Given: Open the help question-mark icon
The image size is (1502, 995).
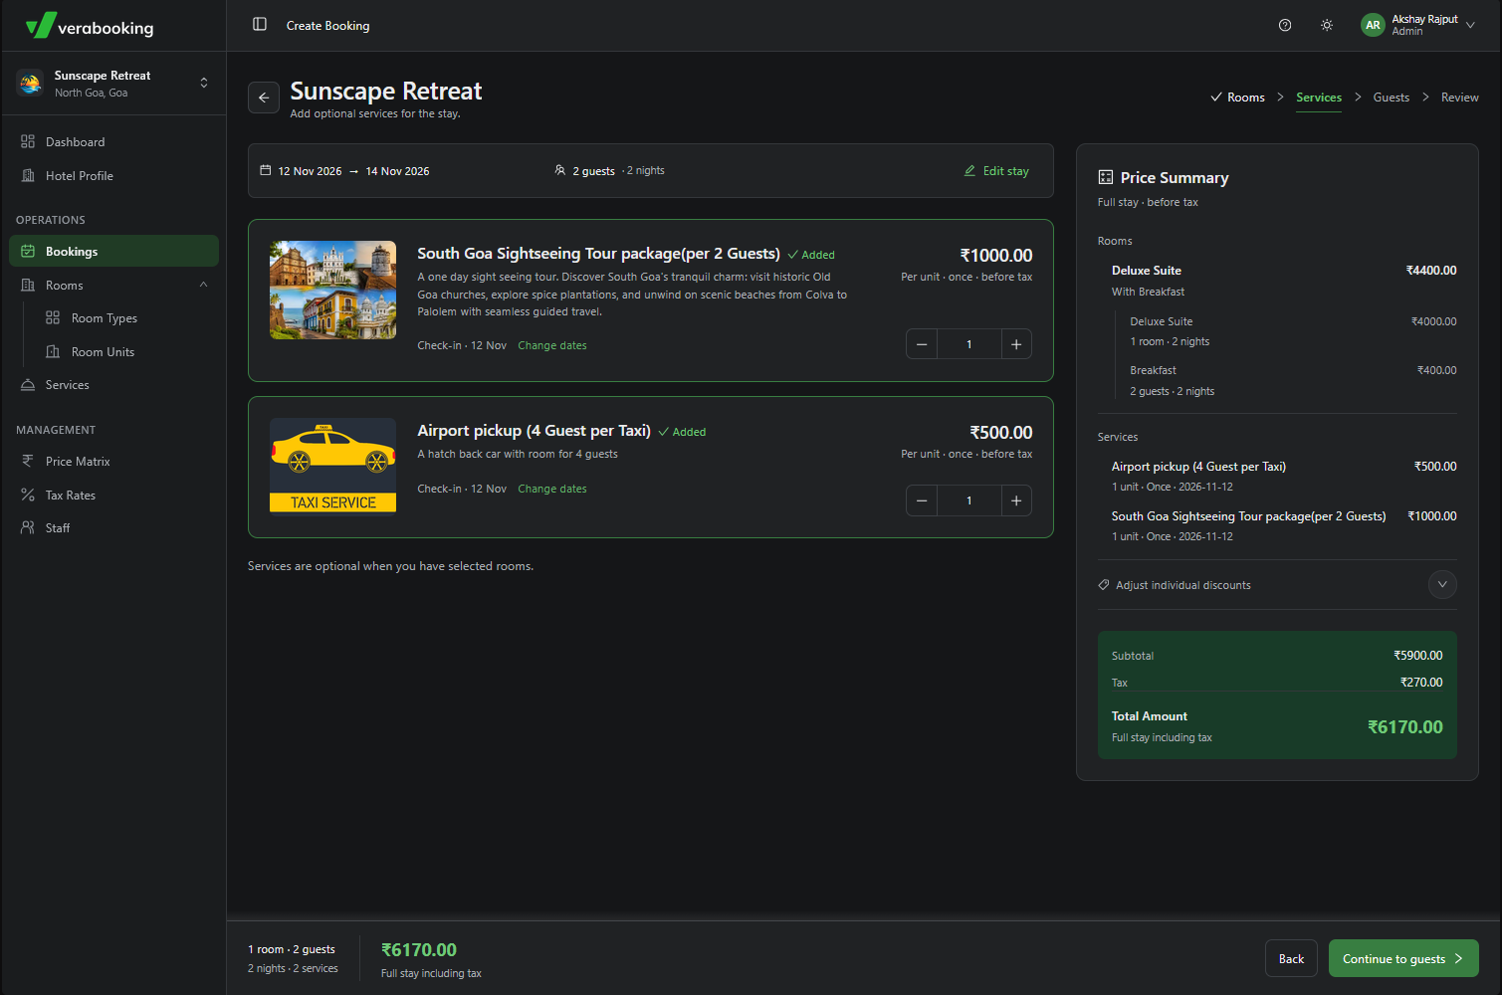Looking at the screenshot, I should coord(1285,26).
